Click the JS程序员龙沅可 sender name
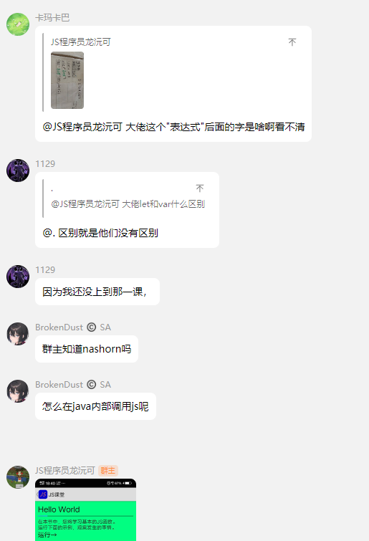This screenshot has height=541, width=369. click(x=64, y=471)
